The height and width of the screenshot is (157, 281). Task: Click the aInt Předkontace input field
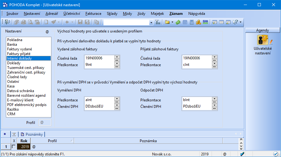99,100
